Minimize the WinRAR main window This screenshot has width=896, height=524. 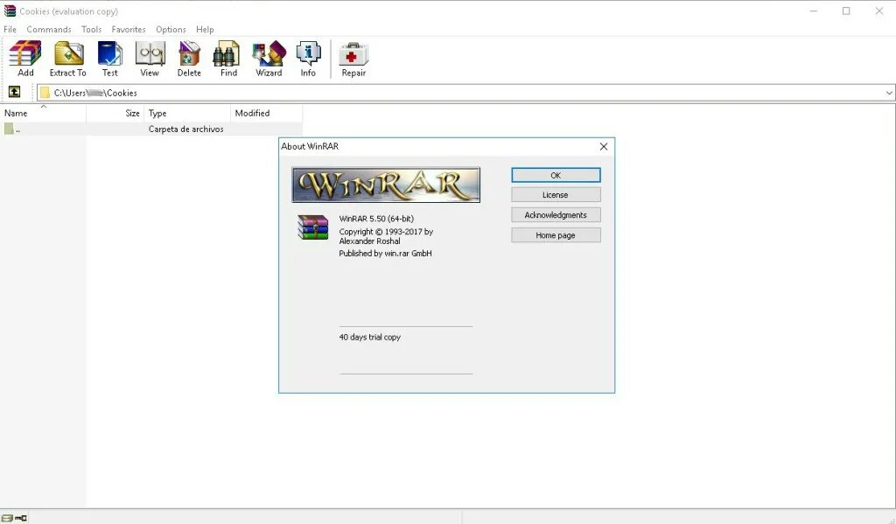tap(814, 10)
